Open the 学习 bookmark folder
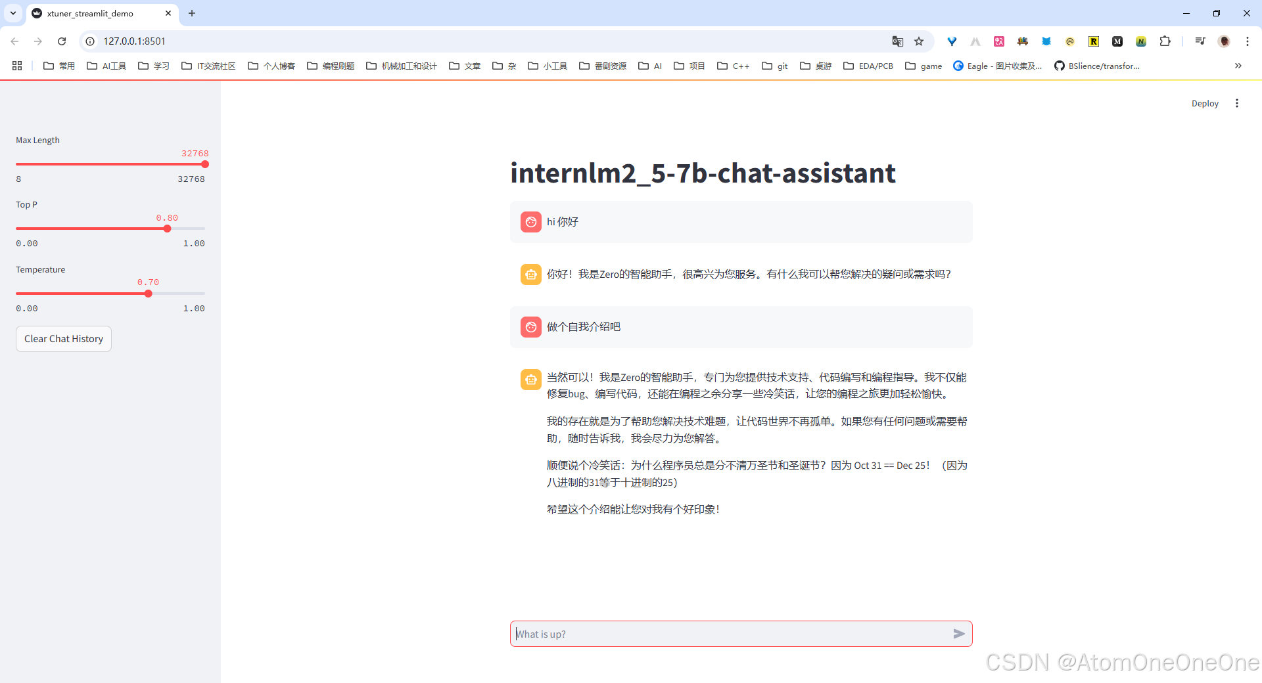1262x683 pixels. point(154,66)
